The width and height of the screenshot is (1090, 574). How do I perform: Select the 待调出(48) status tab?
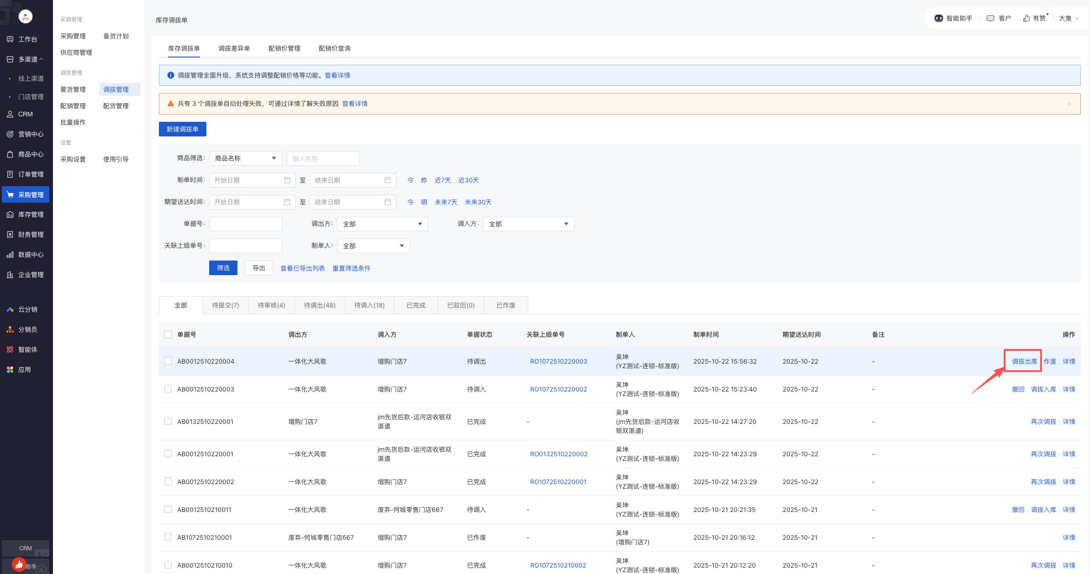(x=320, y=305)
